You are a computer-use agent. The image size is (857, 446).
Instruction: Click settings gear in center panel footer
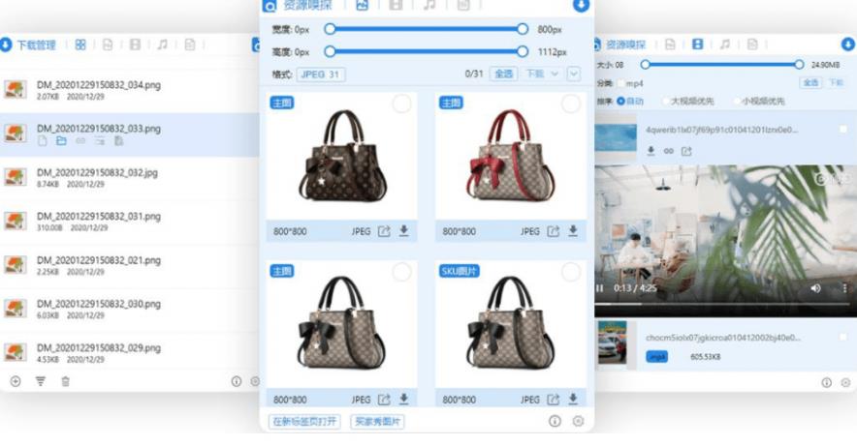point(578,421)
